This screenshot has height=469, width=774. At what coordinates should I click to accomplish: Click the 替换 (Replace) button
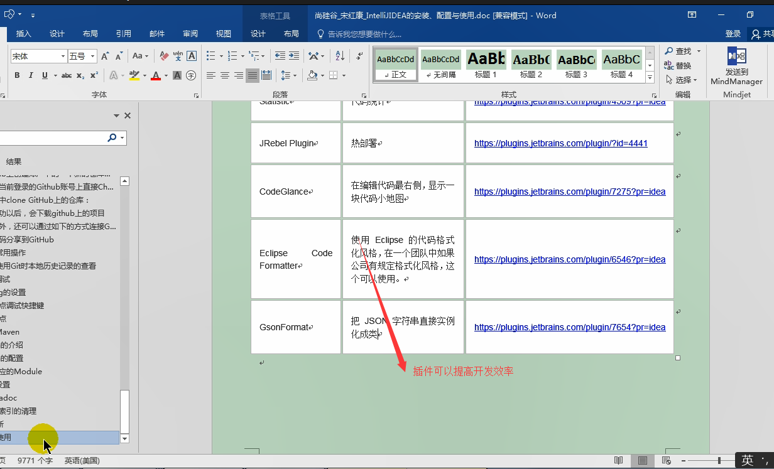click(679, 65)
